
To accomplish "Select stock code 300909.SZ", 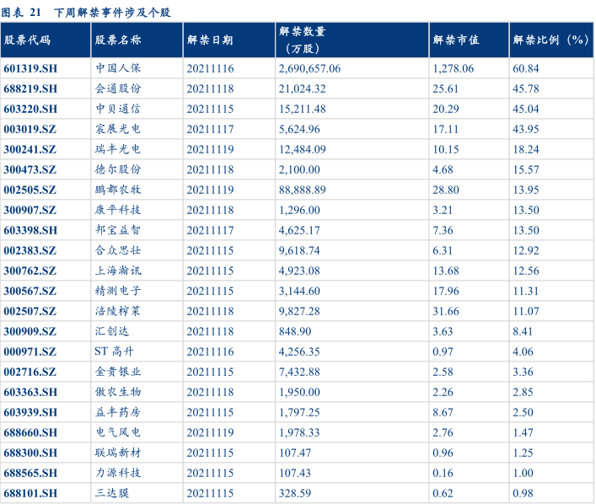I will pos(30,331).
